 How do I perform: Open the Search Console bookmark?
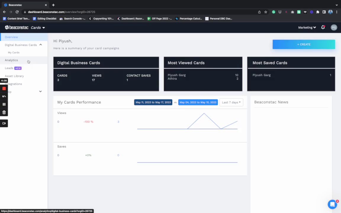pyautogui.click(x=73, y=19)
